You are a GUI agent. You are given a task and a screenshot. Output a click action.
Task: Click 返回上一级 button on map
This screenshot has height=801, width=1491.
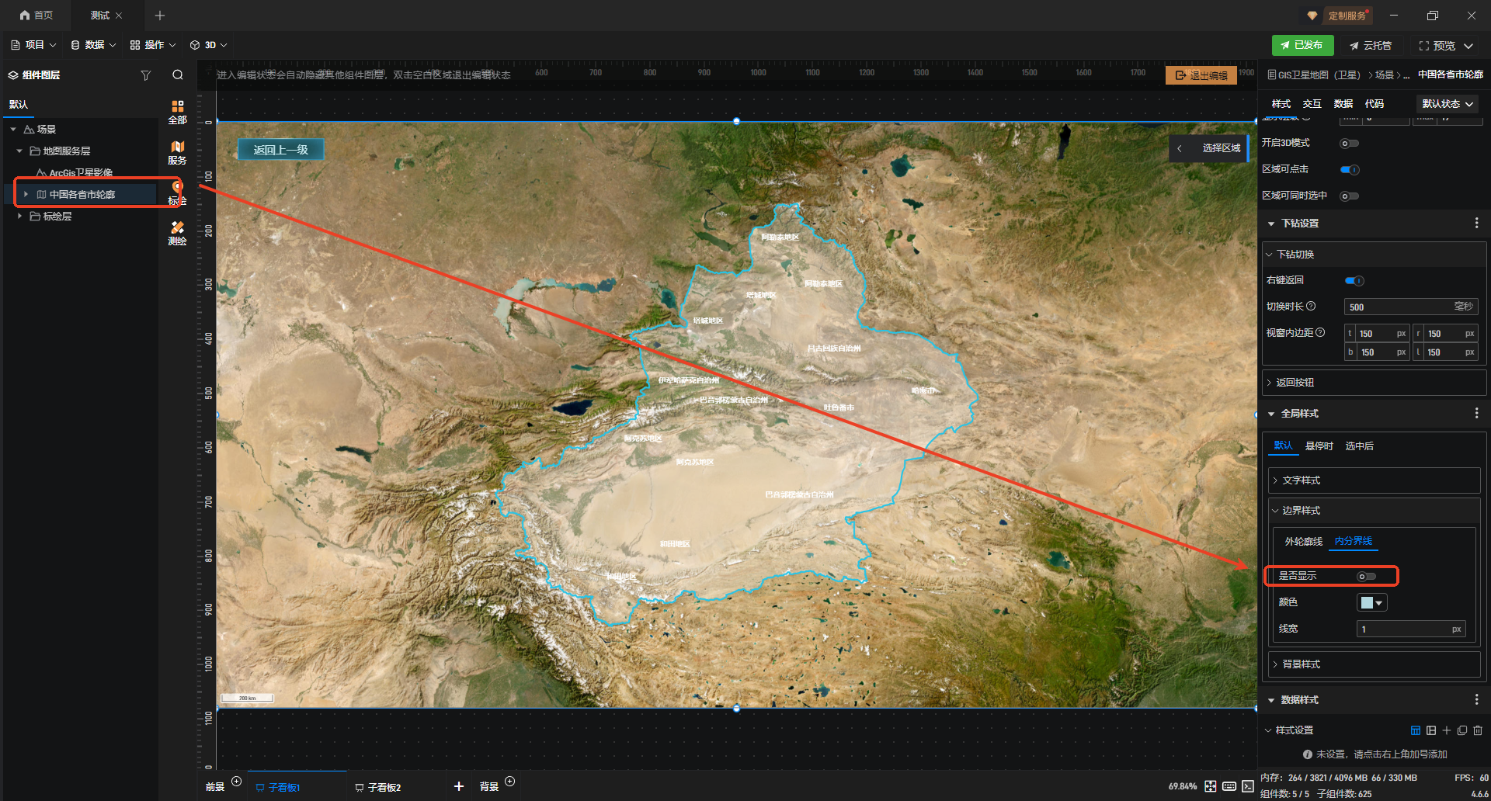280,150
